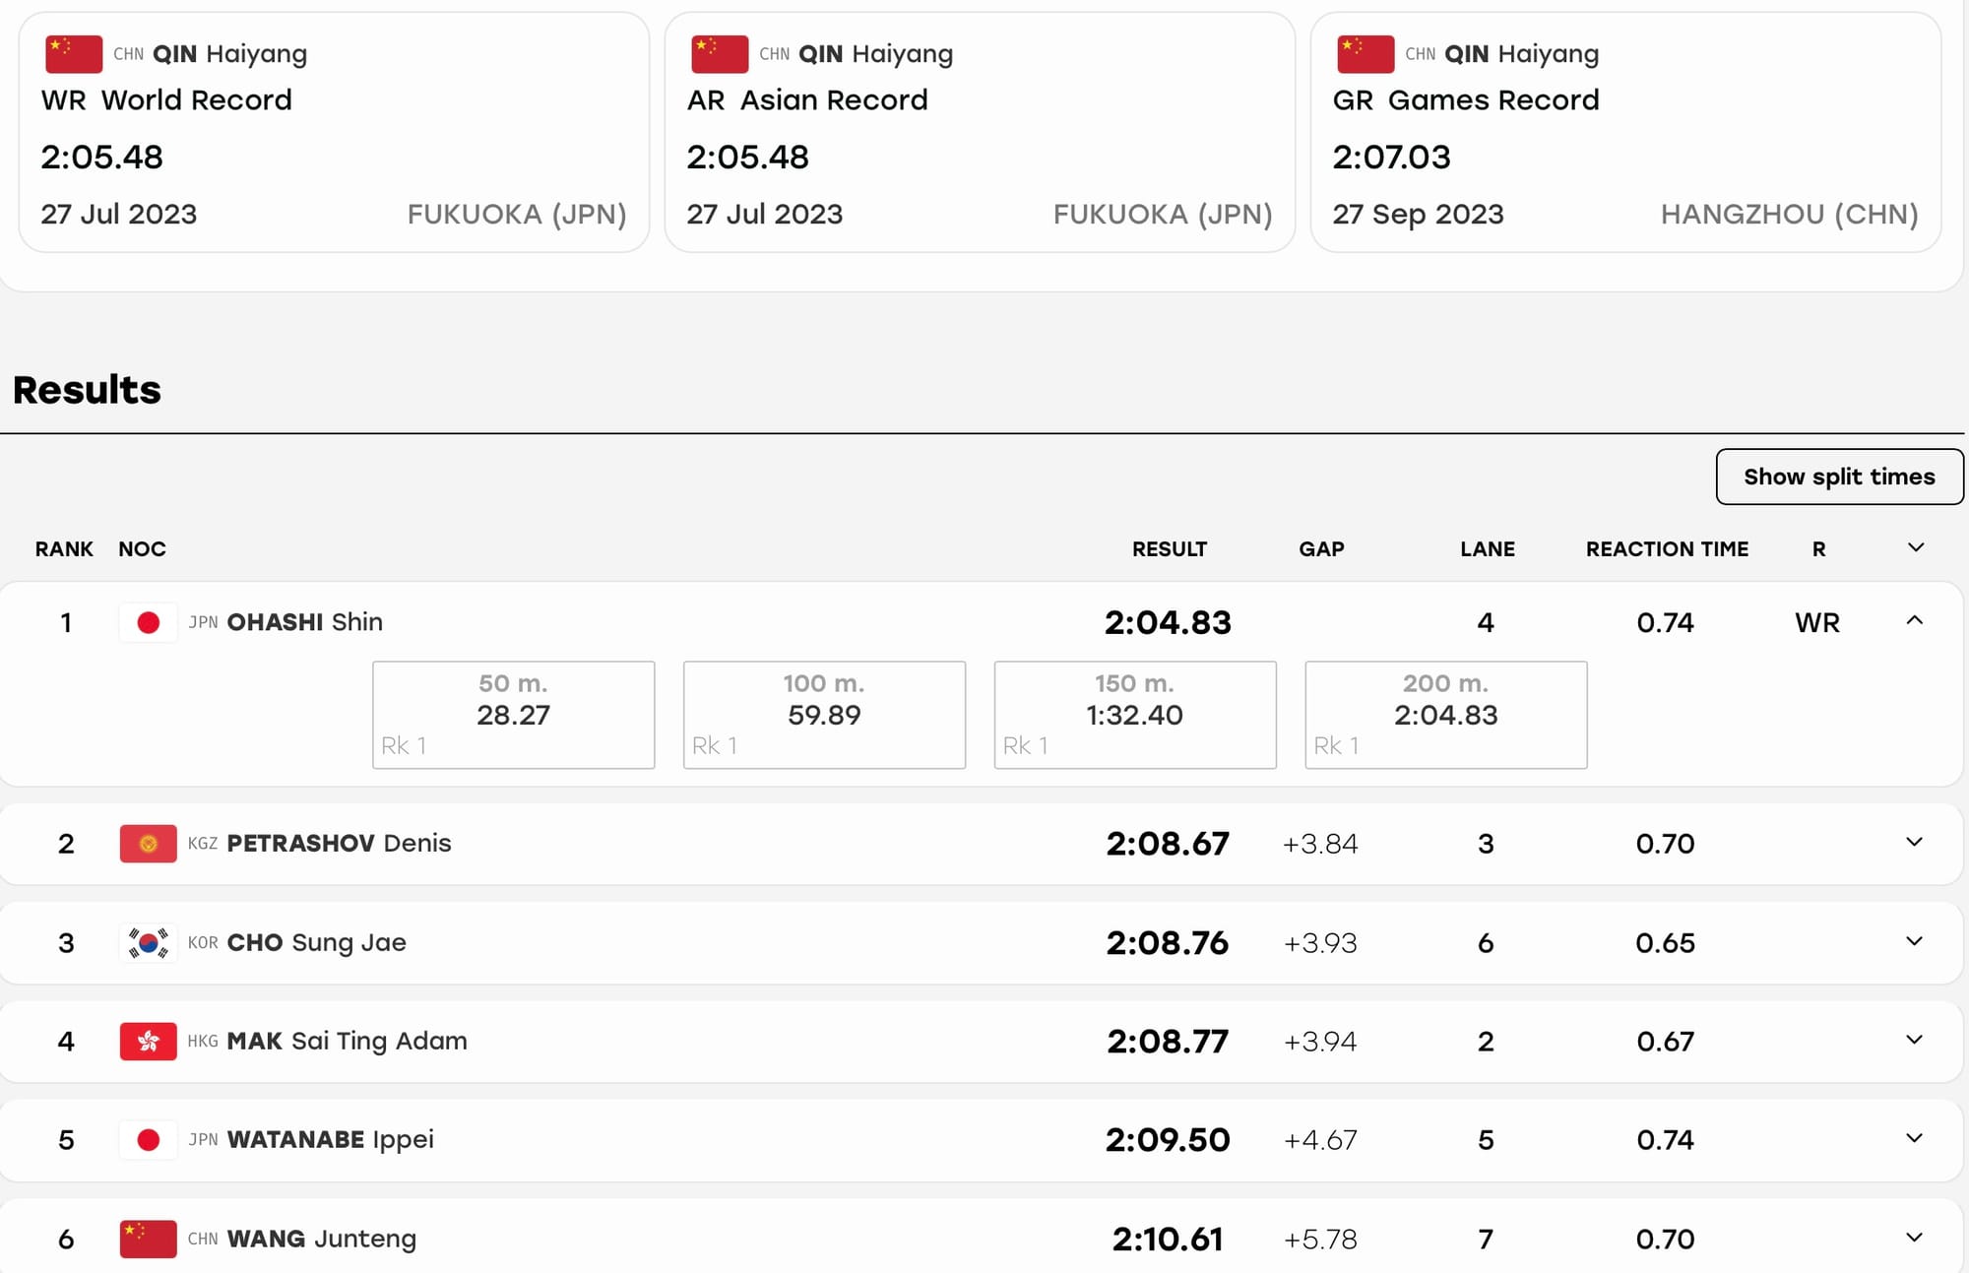Click Japan flag icon beside WATANABE Ippei

[149, 1140]
